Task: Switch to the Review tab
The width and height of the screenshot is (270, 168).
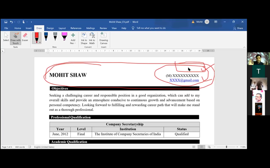Action: 103,28
